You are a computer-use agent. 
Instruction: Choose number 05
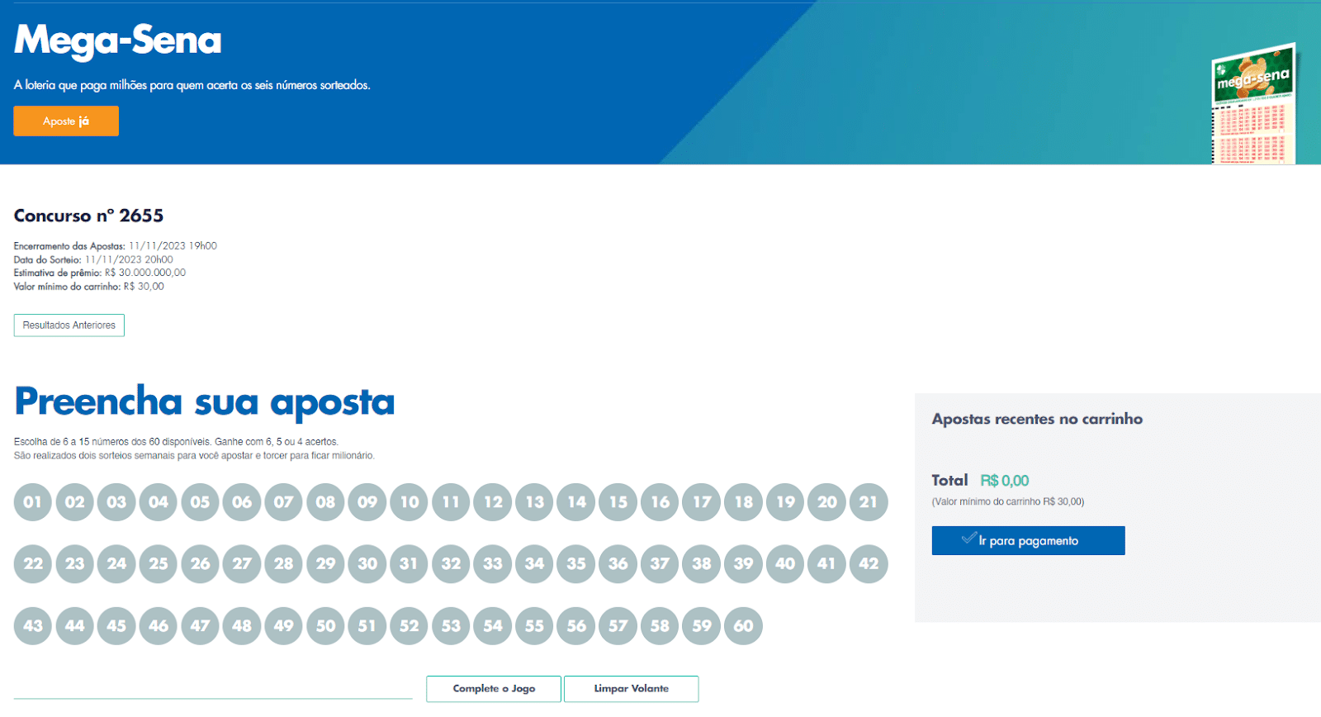point(201,502)
